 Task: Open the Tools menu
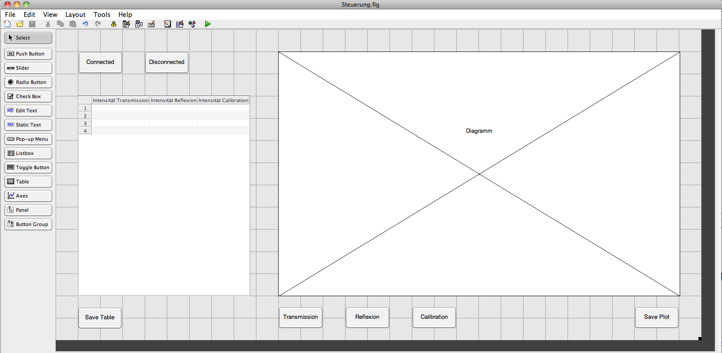pos(101,15)
